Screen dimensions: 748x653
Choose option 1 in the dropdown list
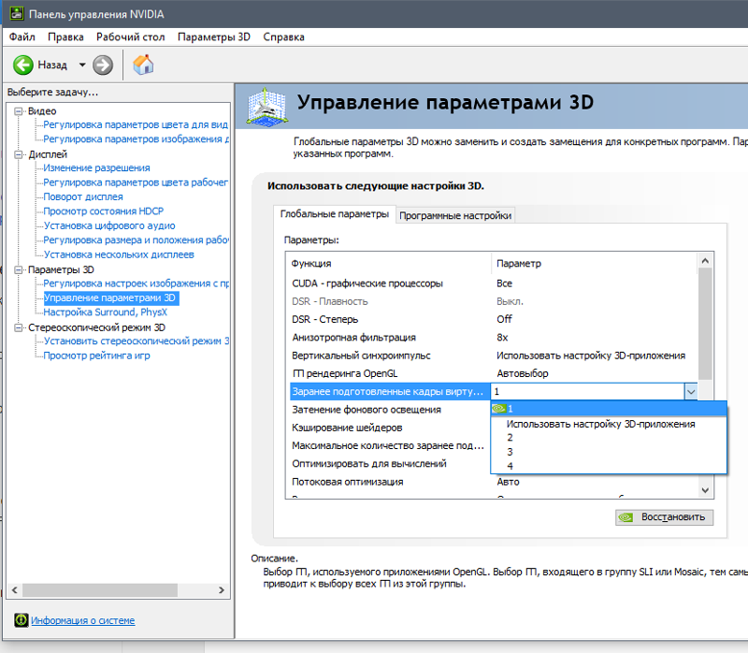(609, 409)
